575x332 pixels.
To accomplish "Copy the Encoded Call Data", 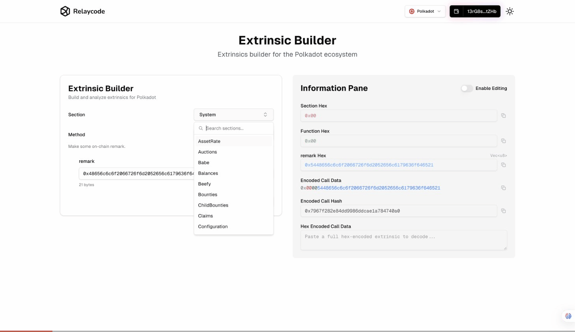I will click(x=503, y=188).
